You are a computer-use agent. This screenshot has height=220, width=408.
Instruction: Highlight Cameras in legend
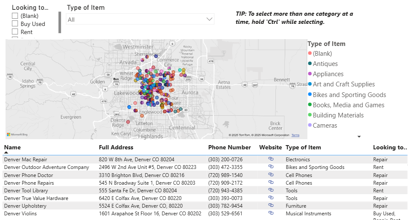pyautogui.click(x=325, y=126)
